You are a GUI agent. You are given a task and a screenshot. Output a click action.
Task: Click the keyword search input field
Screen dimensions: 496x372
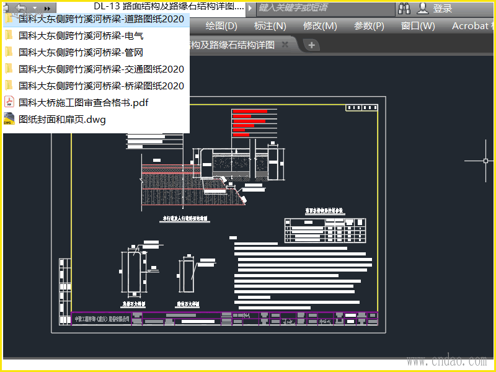pyautogui.click(x=325, y=8)
